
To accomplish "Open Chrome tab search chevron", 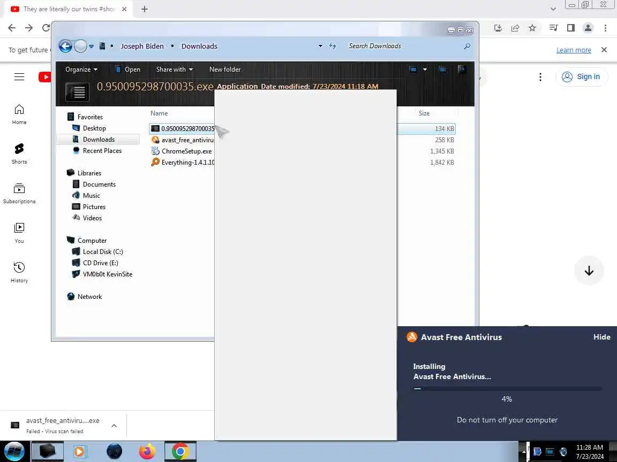I will [x=553, y=9].
